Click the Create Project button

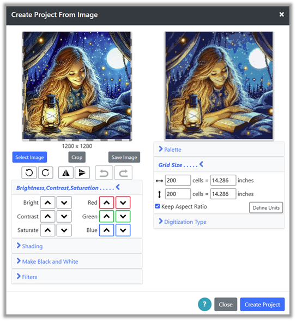(x=262, y=305)
